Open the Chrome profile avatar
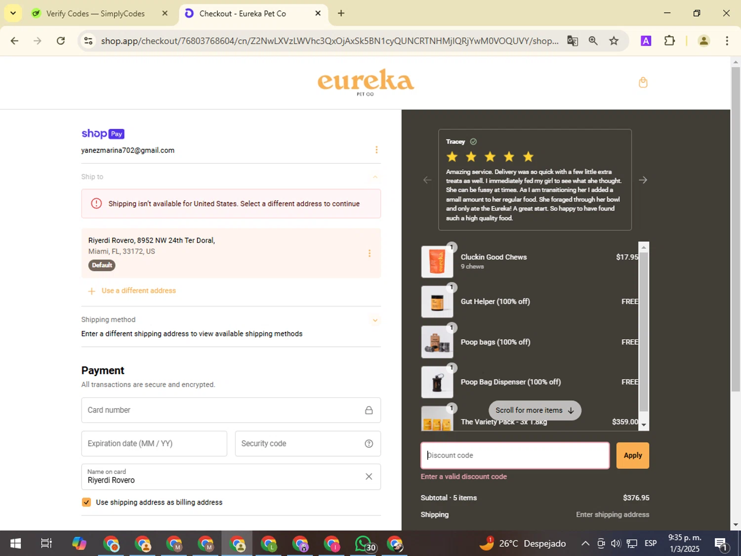This screenshot has height=556, width=741. [x=704, y=41]
